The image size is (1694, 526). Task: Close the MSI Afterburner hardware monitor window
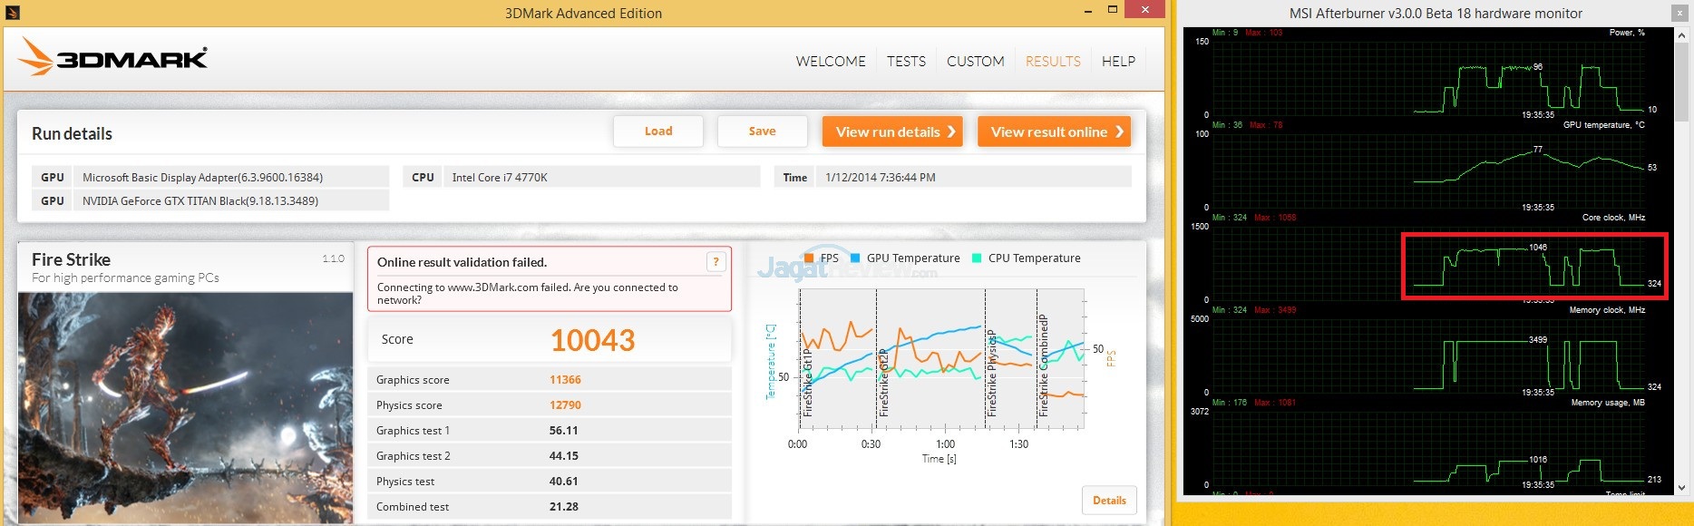point(1682,14)
